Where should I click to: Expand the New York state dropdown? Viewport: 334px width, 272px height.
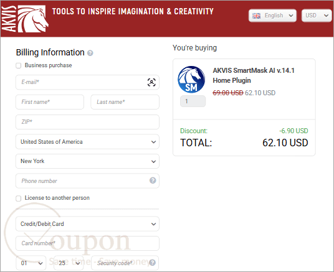[x=87, y=161]
